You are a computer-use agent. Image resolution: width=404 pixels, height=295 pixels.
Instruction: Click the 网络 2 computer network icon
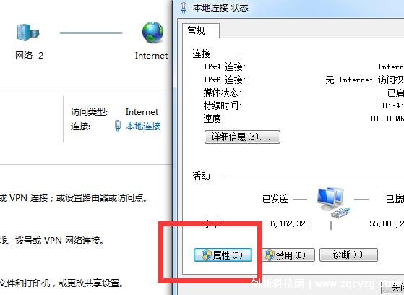coord(28,33)
